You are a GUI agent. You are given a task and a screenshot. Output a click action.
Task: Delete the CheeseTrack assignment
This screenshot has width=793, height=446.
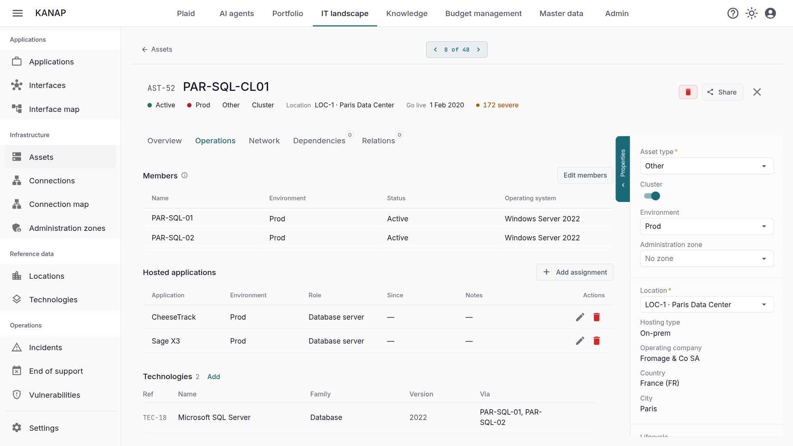[596, 317]
